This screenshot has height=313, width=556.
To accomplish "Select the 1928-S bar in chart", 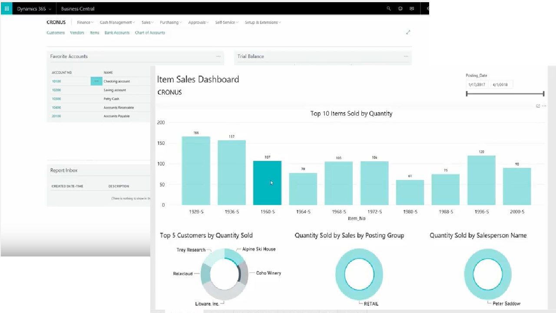I will pyautogui.click(x=196, y=171).
